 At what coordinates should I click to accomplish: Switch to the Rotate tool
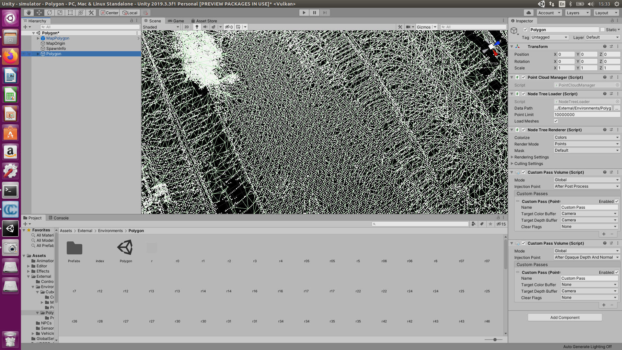coord(49,13)
